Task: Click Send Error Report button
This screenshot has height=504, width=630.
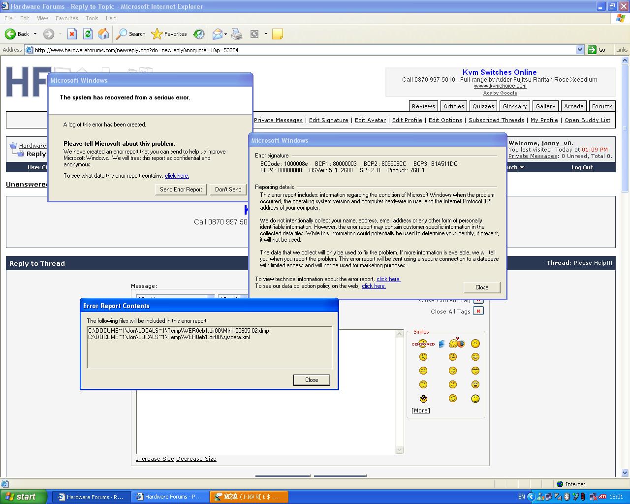Action: pyautogui.click(x=181, y=189)
